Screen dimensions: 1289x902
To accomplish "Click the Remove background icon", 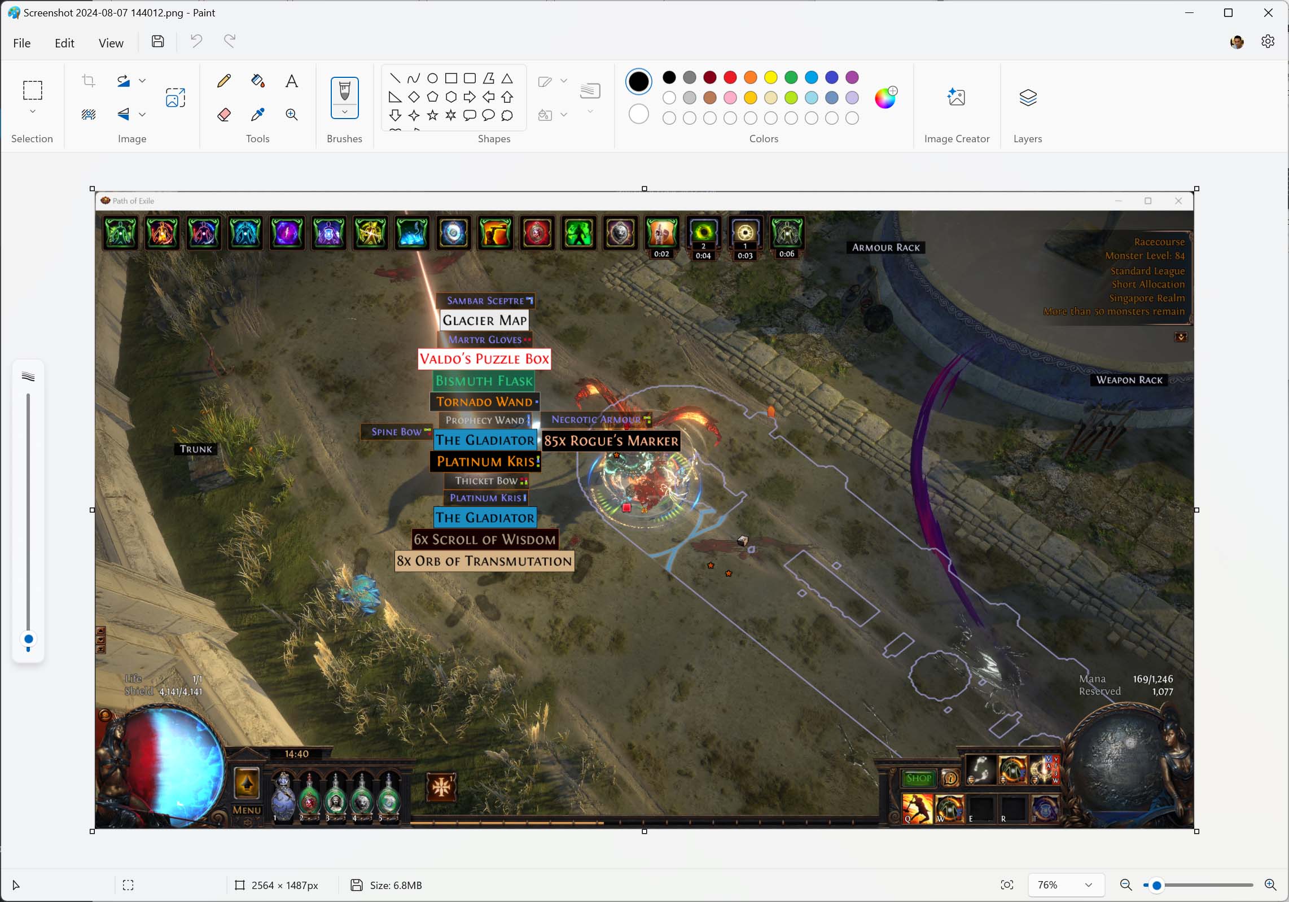I will click(x=89, y=115).
